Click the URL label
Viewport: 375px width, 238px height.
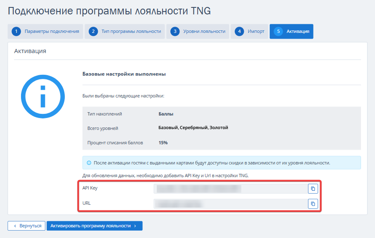point(87,203)
